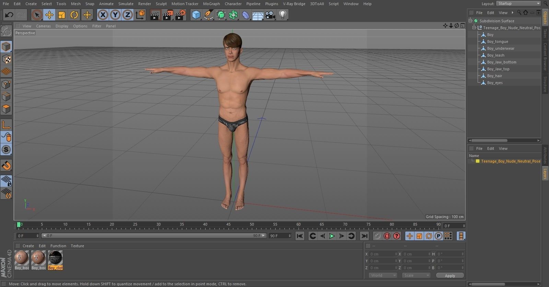Click the Undo arrow icon
The image size is (549, 287).
point(9,15)
